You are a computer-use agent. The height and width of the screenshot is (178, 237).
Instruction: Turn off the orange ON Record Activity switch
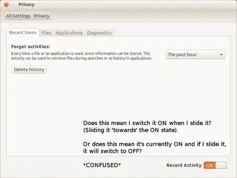(215, 165)
